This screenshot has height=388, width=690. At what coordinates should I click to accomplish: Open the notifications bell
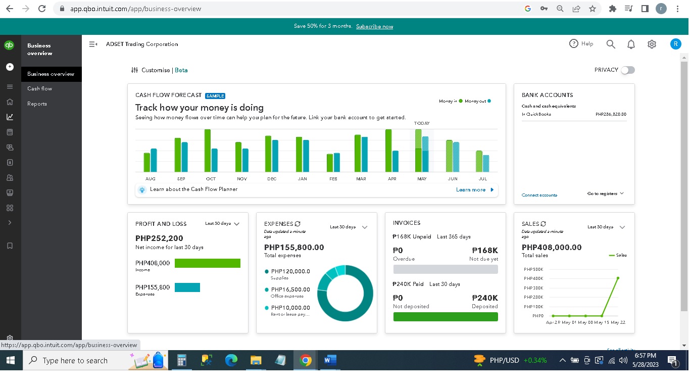click(631, 44)
